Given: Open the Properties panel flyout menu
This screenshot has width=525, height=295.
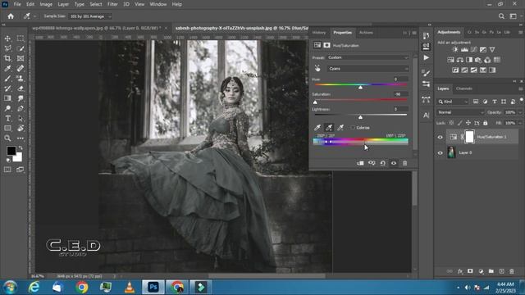Looking at the screenshot, I should 414,33.
